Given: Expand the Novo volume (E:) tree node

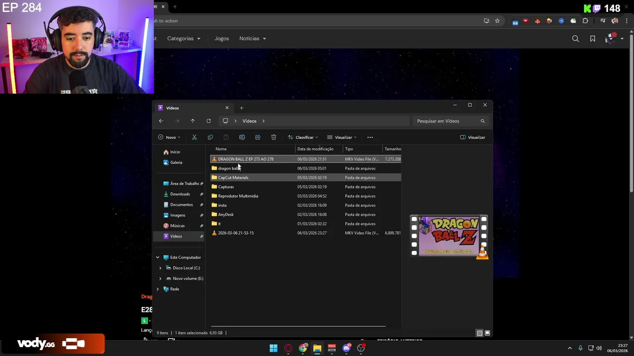Looking at the screenshot, I should [160, 278].
